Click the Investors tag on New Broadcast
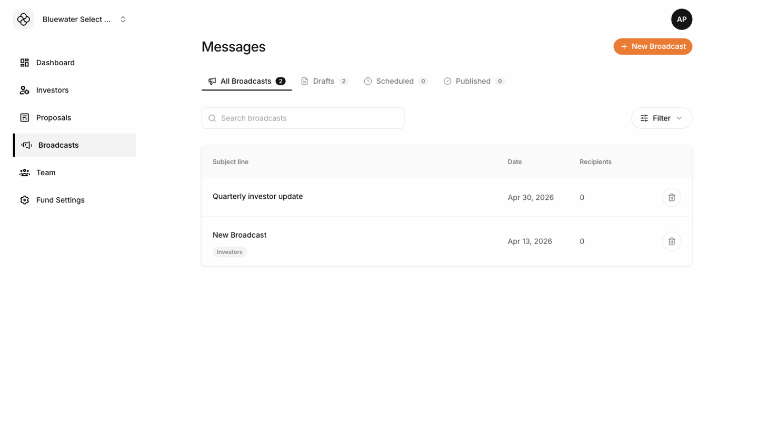Viewport: 758px width, 426px height. click(x=230, y=252)
